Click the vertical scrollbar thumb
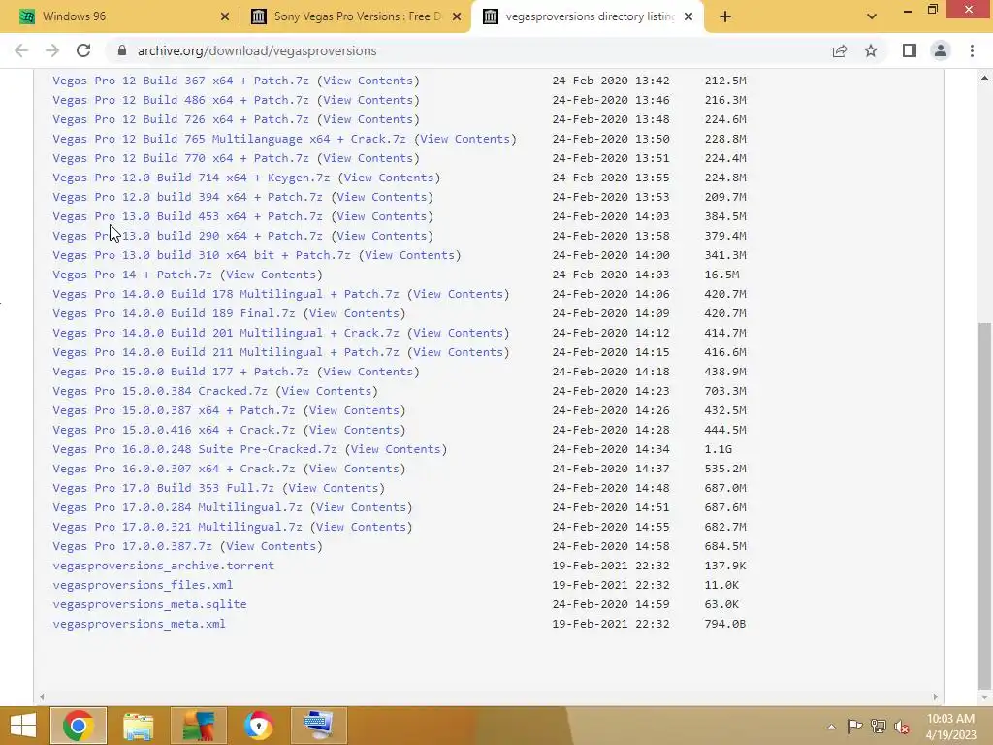Screen dimensions: 993x745 click(x=984, y=505)
